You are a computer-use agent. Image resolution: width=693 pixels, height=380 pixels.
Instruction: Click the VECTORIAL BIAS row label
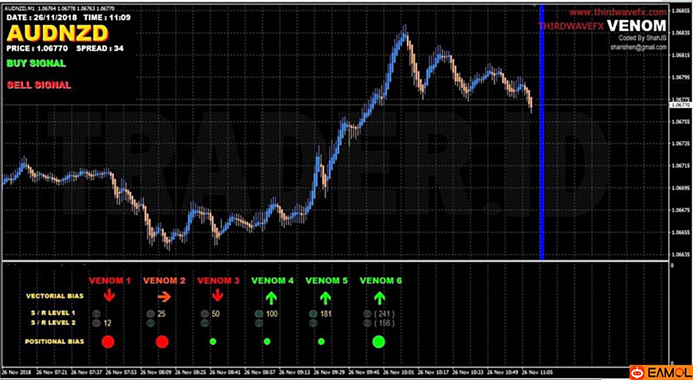tap(55, 296)
